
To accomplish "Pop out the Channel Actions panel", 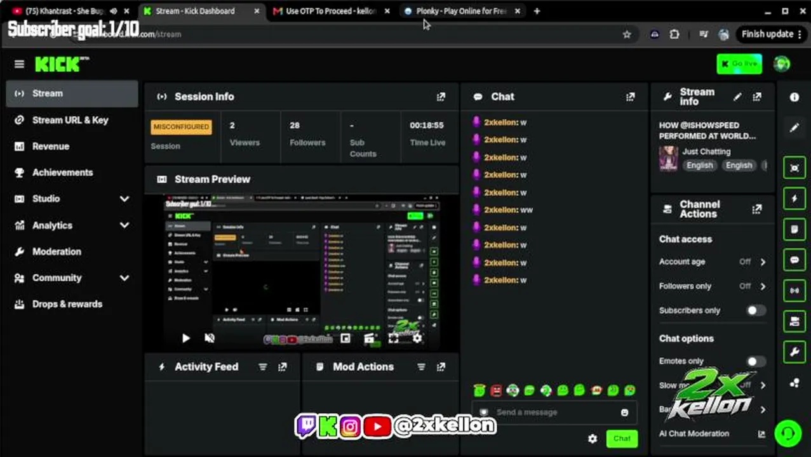I will tap(757, 209).
